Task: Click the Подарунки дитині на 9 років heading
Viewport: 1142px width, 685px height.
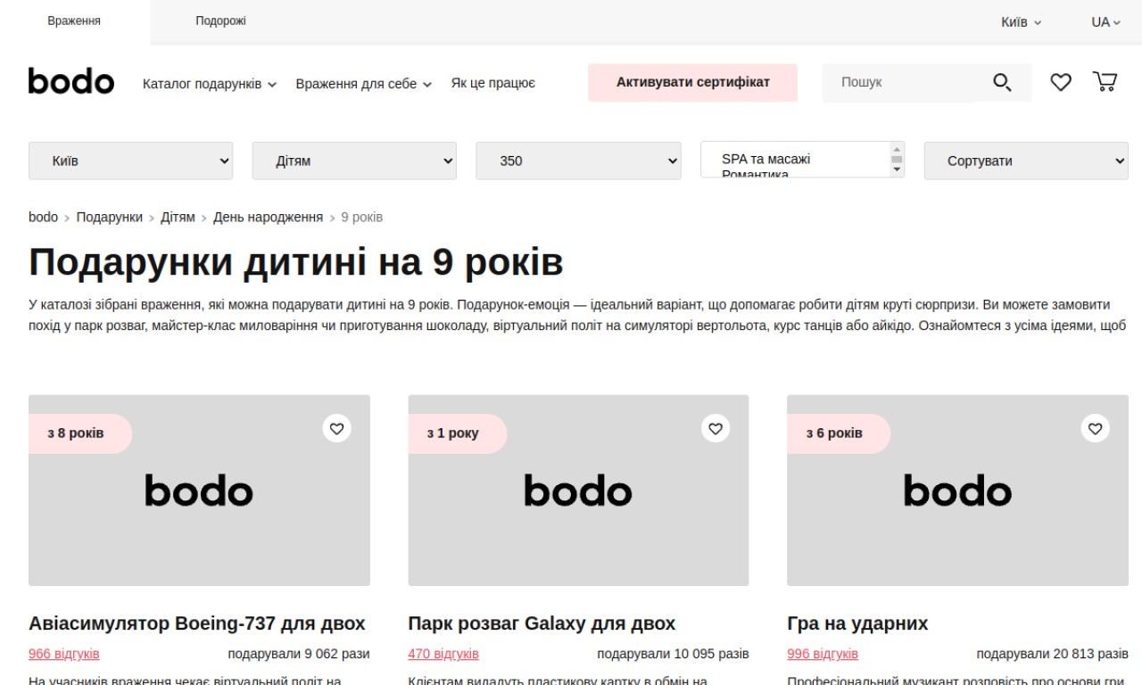Action: point(296,262)
